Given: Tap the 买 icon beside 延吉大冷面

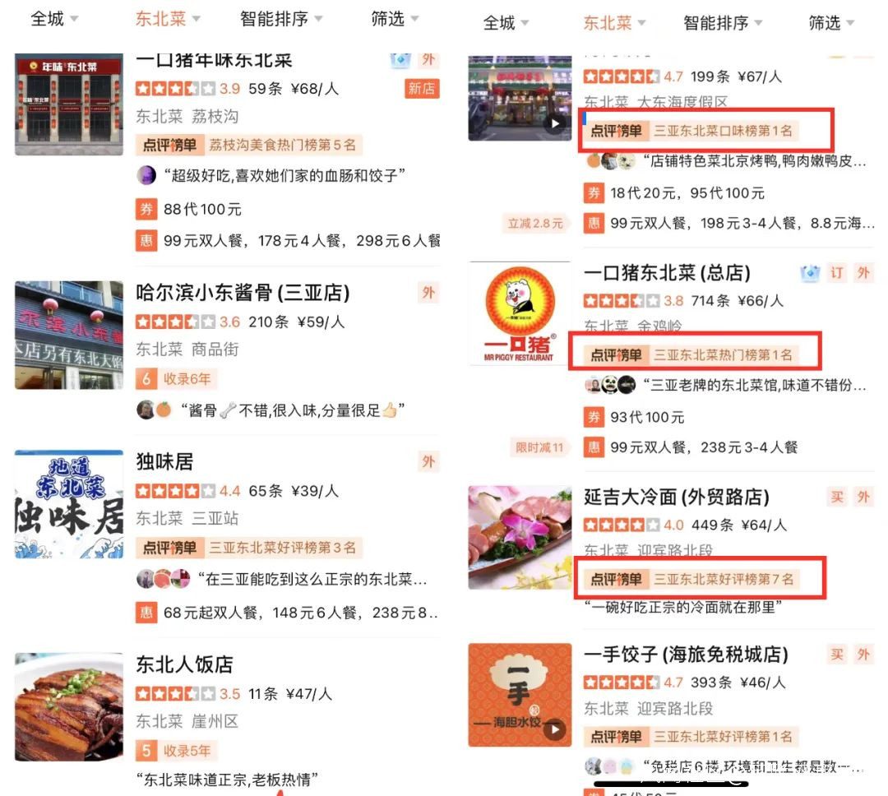Looking at the screenshot, I should point(837,497).
